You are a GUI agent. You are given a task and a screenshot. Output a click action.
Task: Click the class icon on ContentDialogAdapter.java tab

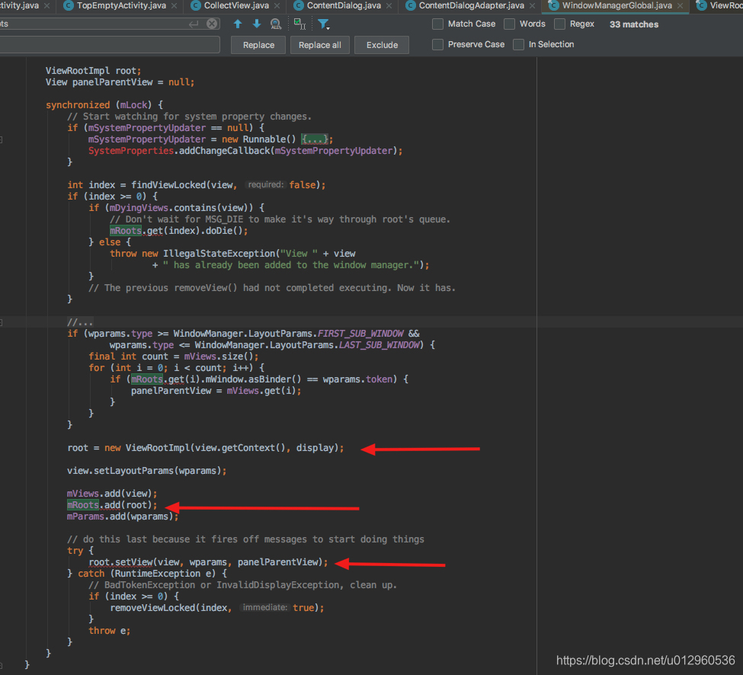[x=410, y=5]
